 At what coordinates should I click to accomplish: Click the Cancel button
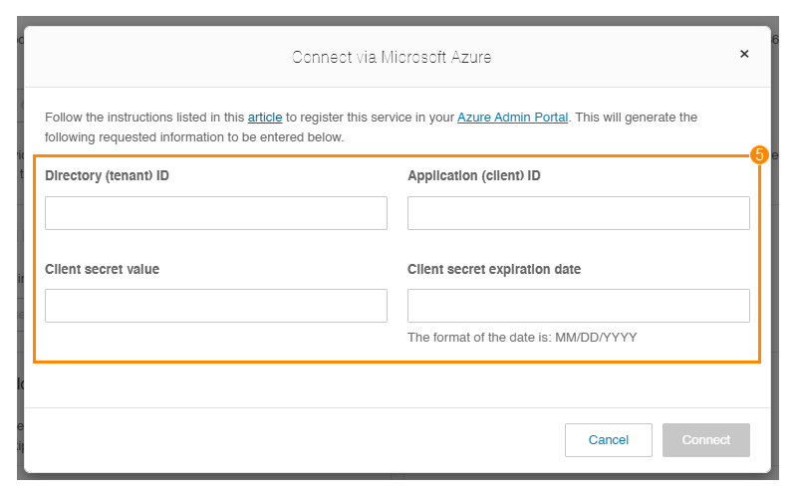coord(609,440)
